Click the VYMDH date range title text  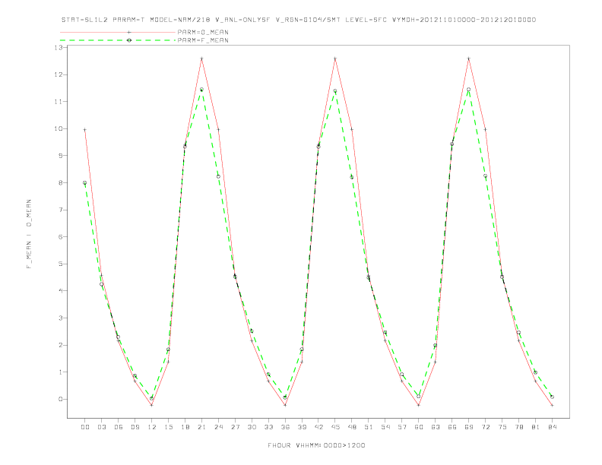(464, 20)
